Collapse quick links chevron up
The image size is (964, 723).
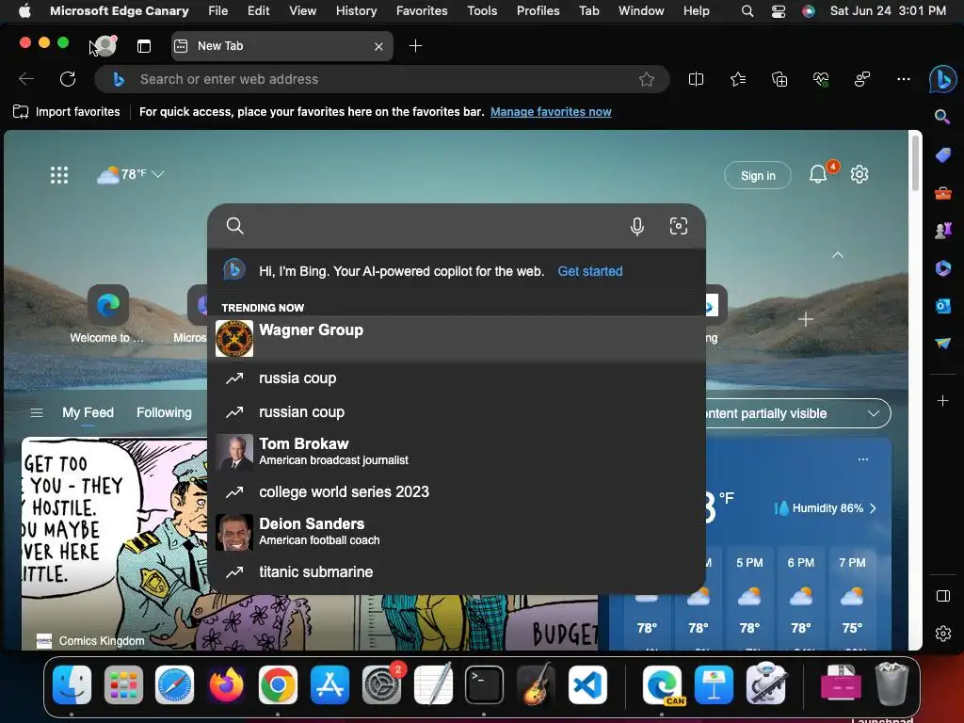pyautogui.click(x=837, y=254)
